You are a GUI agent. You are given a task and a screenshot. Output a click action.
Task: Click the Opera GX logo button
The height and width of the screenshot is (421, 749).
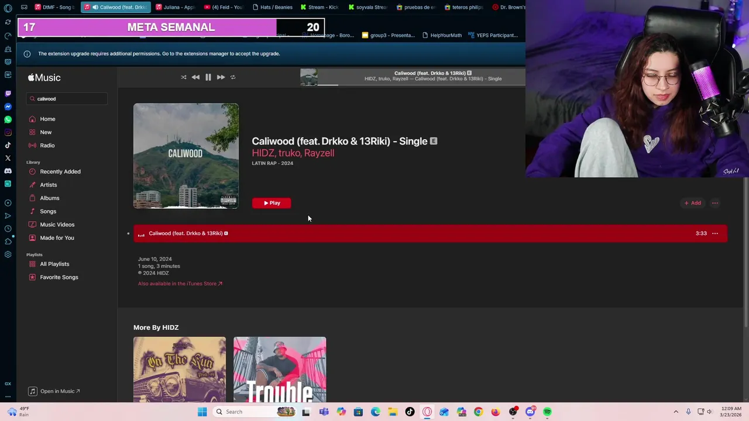tap(8, 8)
